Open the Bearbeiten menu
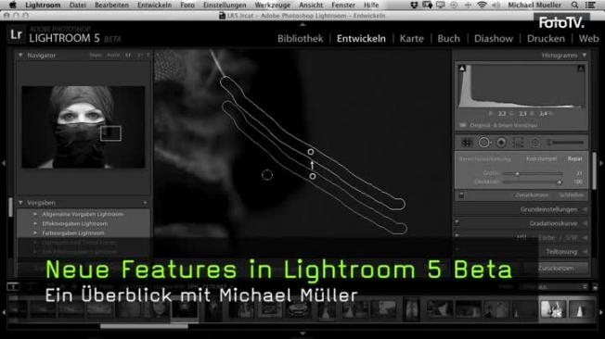The width and height of the screenshot is (605, 339). point(112,5)
